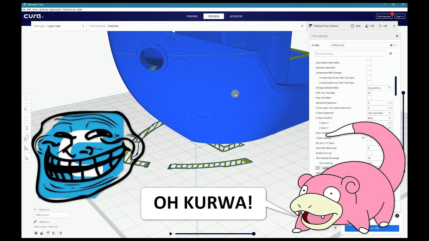Select the Rotate tool in left toolbar
This screenshot has width=429, height=241.
point(26,118)
